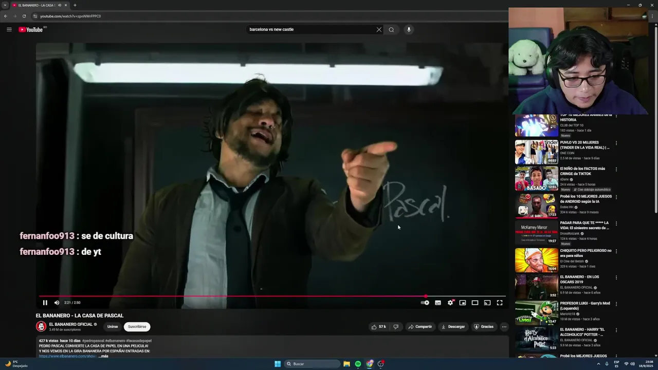Dislike the video
Image resolution: width=658 pixels, height=370 pixels.
[x=396, y=327]
